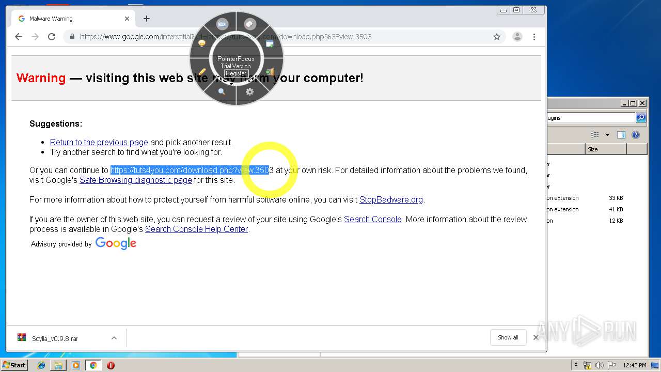Click the network tray icon

[x=587, y=365]
